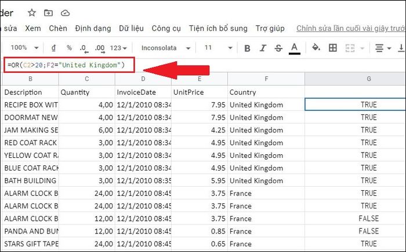This screenshot has height=252, width=406.
Task: Open merge cells dropdown arrow
Action: point(362,48)
